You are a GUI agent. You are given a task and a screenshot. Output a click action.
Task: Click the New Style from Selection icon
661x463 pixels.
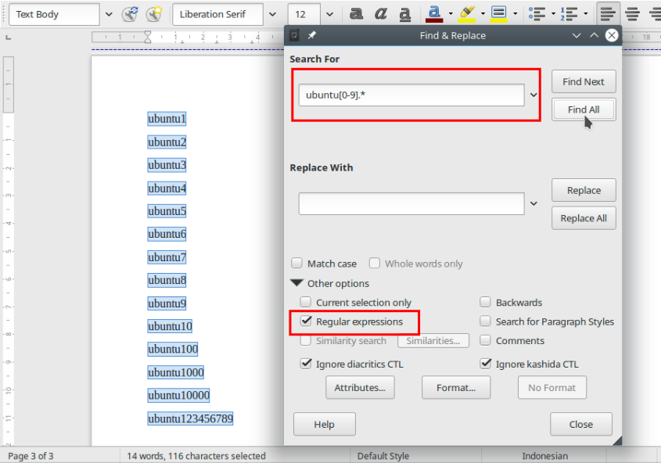154,13
